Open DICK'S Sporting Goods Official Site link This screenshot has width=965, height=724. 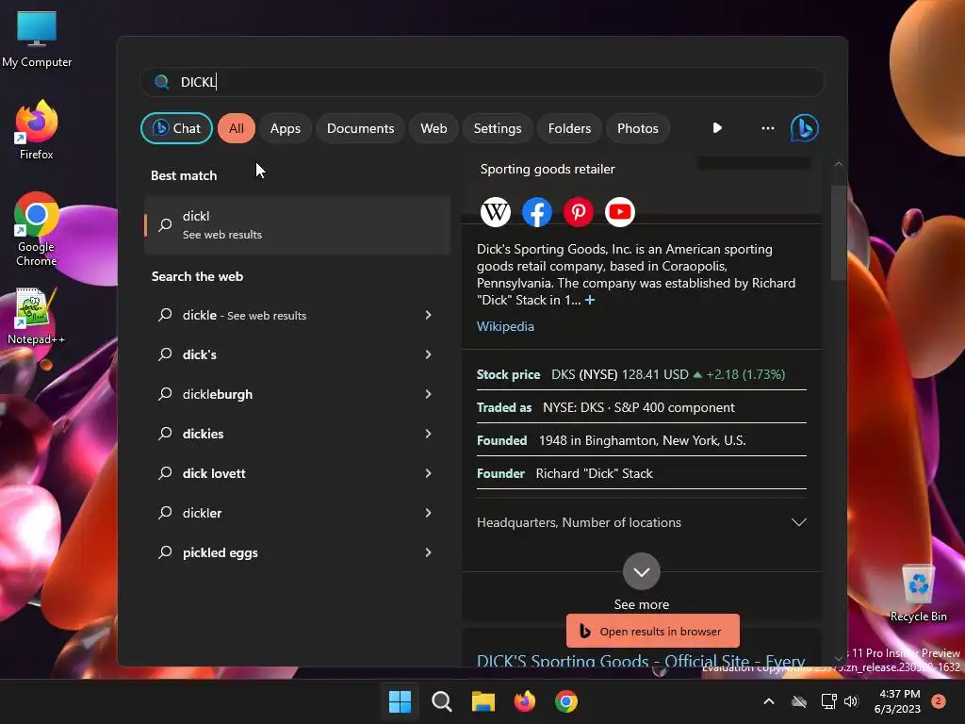coord(641,661)
